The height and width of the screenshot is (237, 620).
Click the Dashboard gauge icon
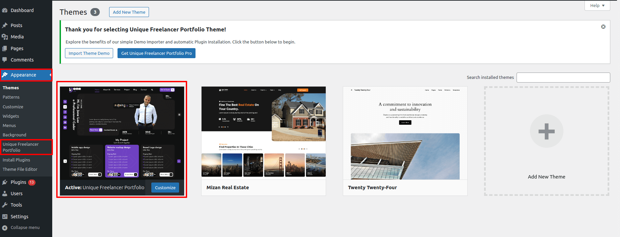pos(5,10)
